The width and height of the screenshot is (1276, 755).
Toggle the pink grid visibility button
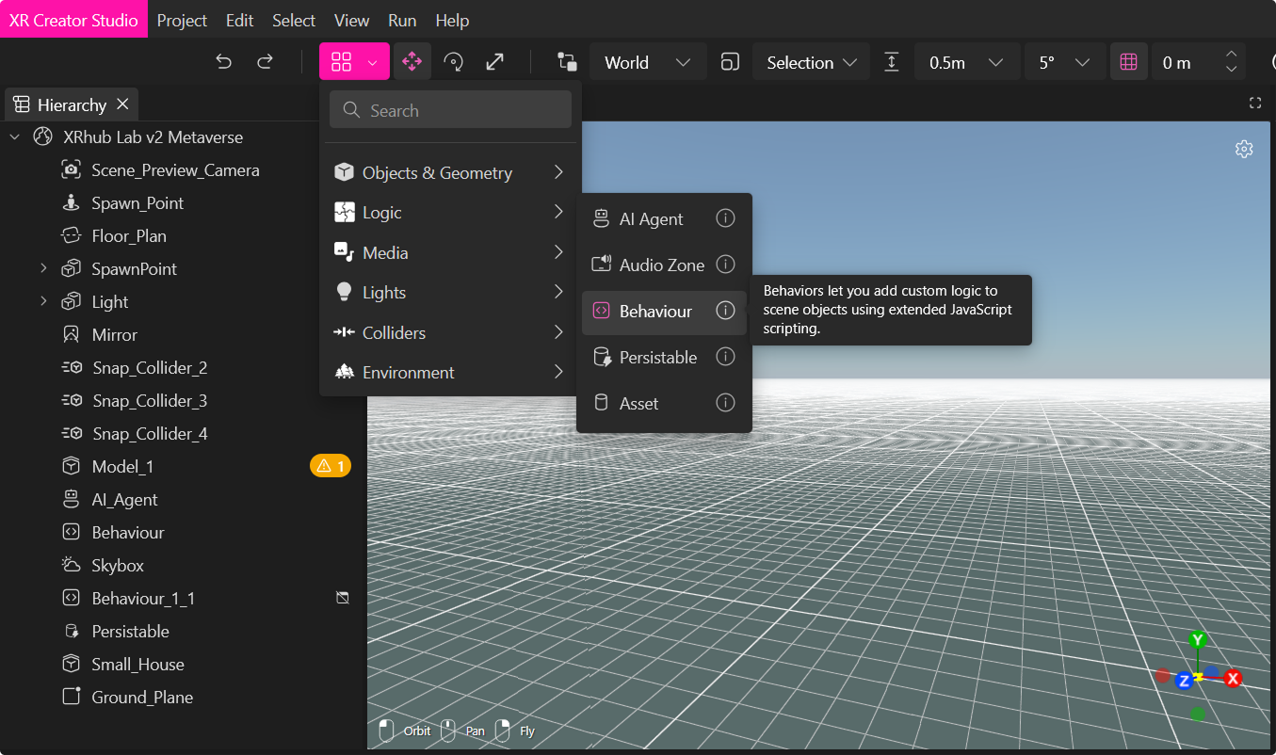click(x=1128, y=62)
